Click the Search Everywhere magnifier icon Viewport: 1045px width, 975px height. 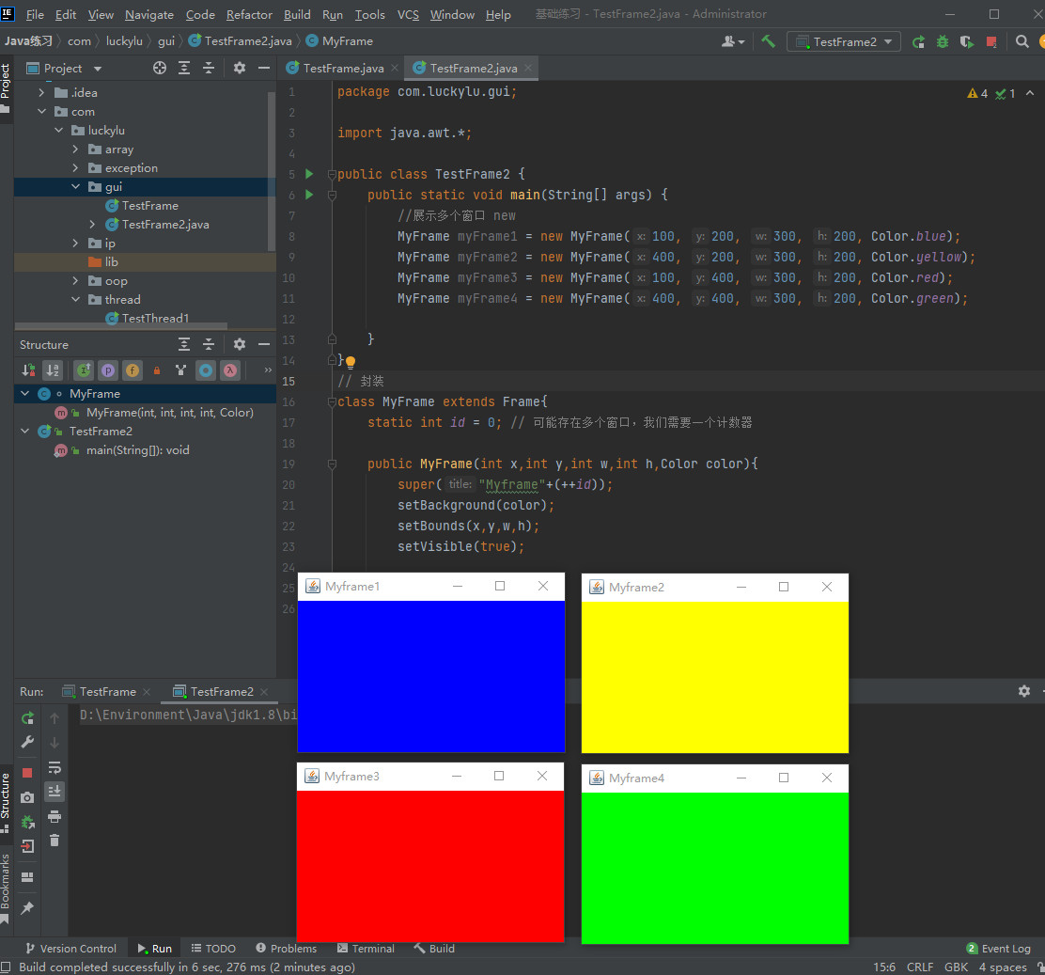(1022, 41)
